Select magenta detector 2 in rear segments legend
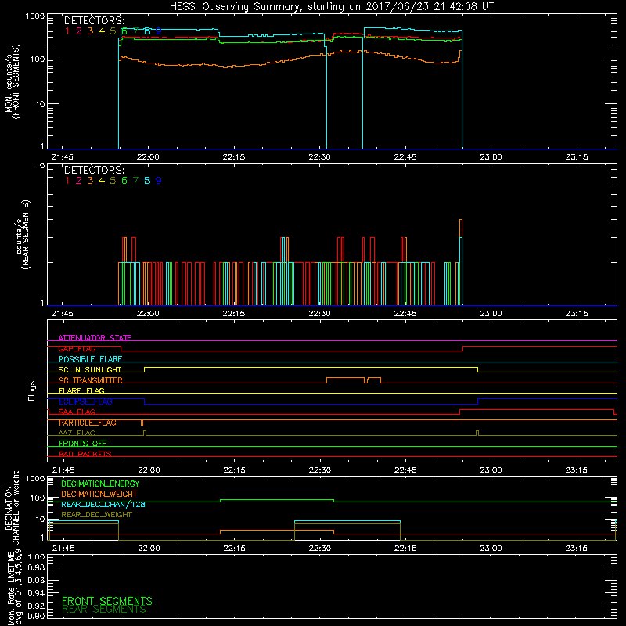 point(79,181)
